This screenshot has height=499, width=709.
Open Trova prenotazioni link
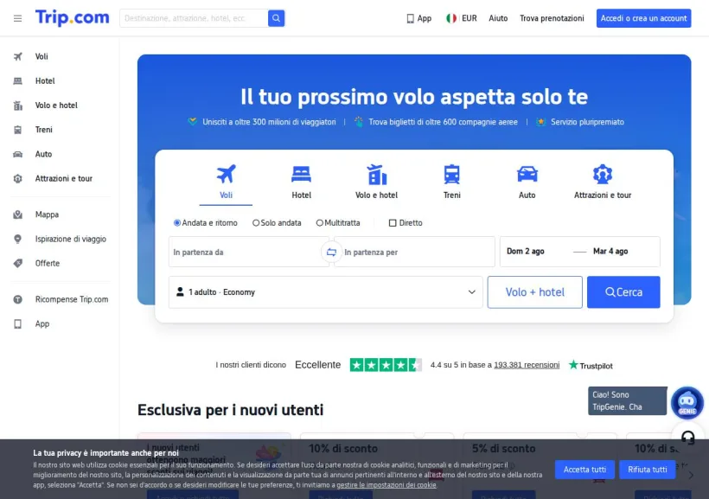pos(552,18)
